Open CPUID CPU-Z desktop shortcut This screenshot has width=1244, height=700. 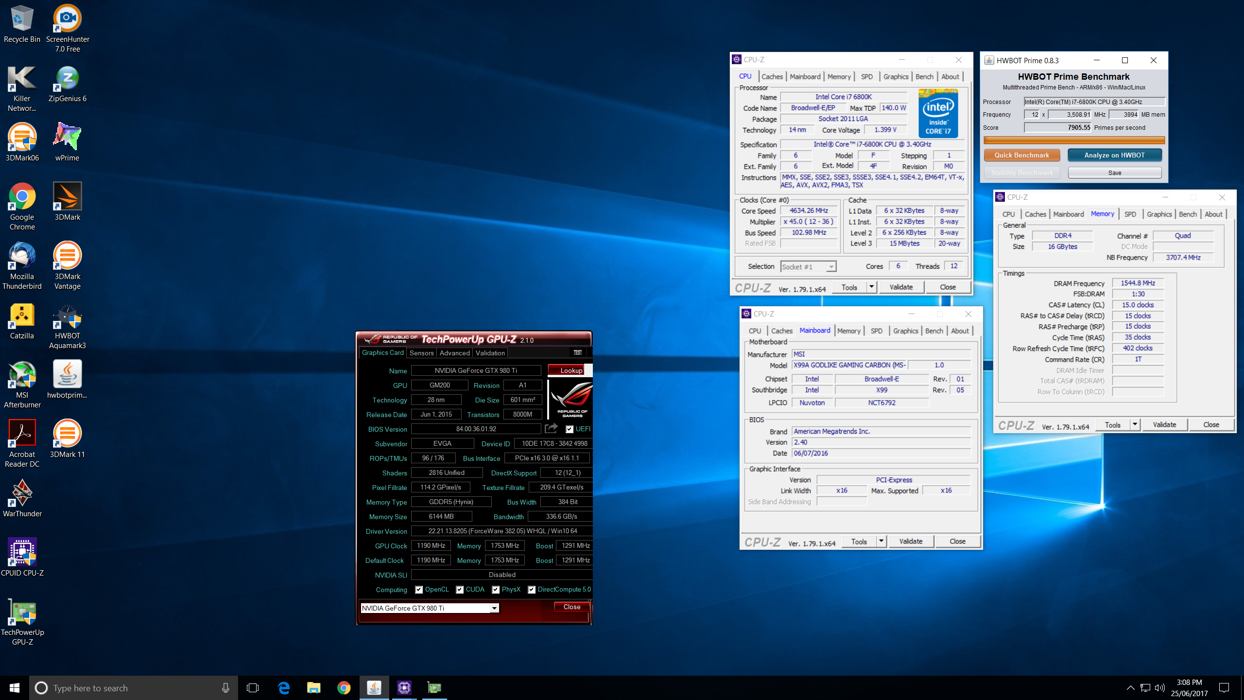[x=22, y=558]
